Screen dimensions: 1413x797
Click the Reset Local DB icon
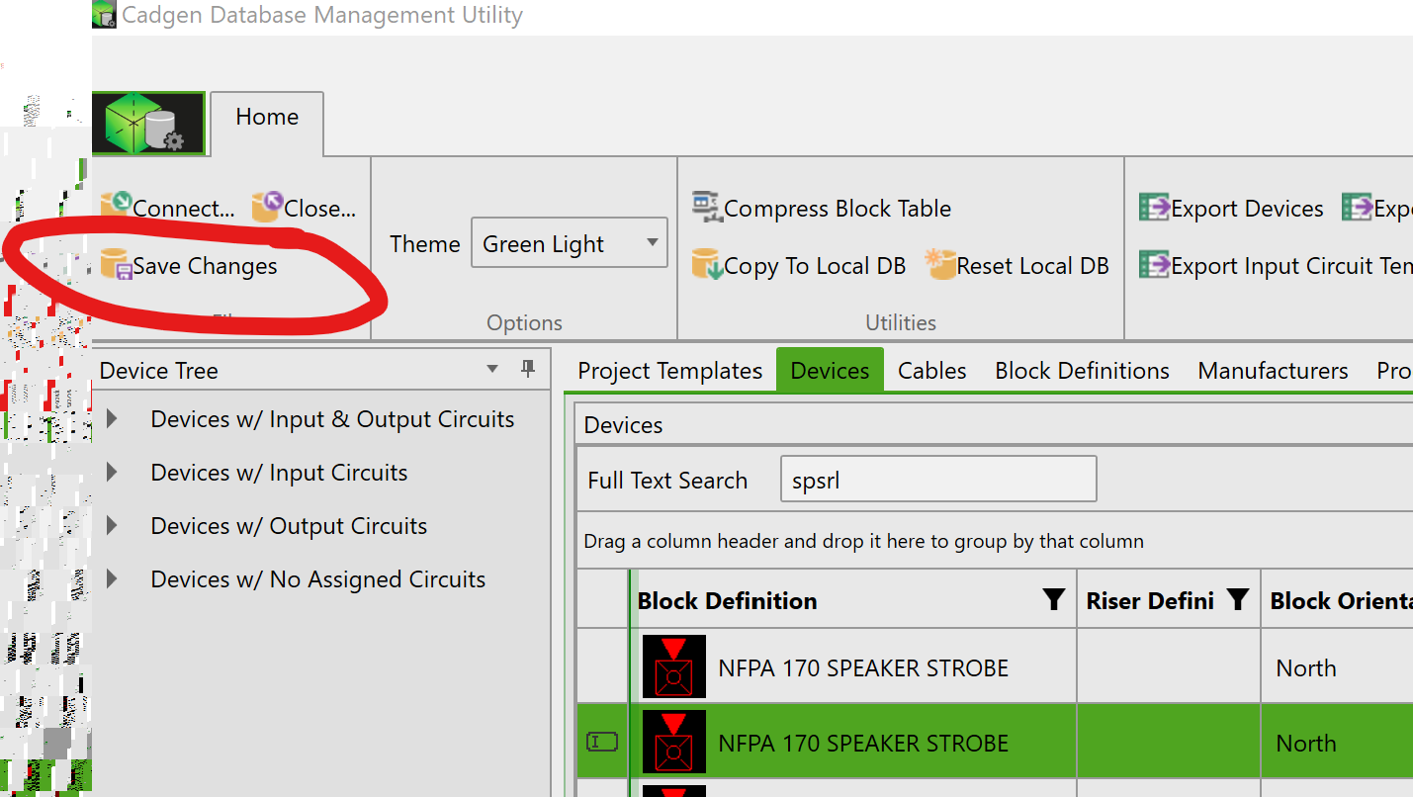coord(940,264)
